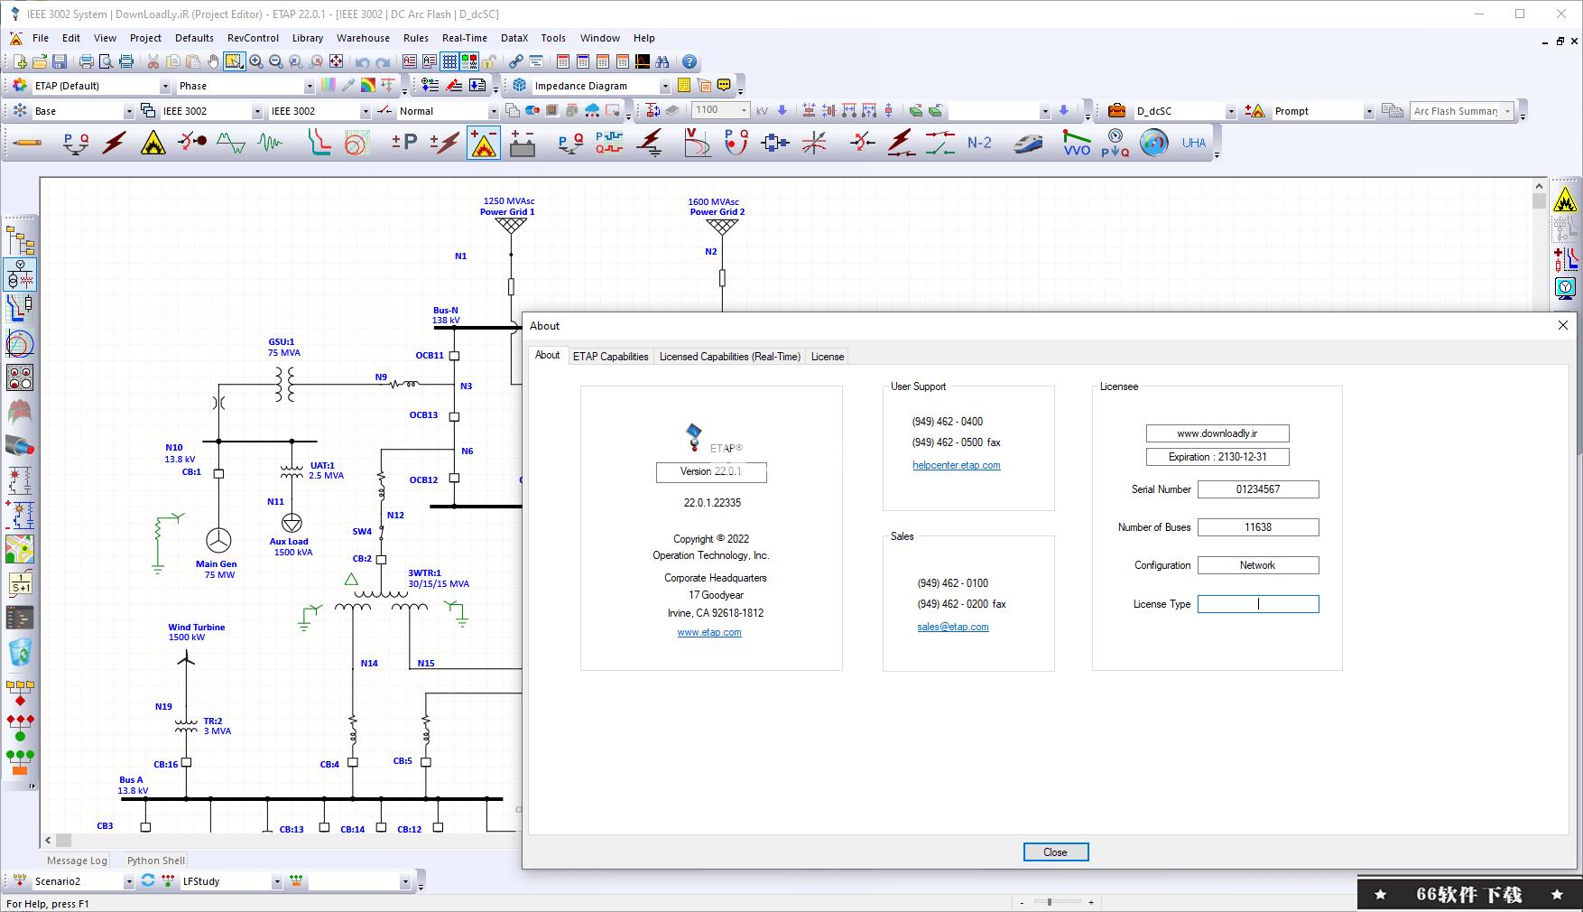
Task: Open transfer function S+1 sidebar icon
Action: 20,582
